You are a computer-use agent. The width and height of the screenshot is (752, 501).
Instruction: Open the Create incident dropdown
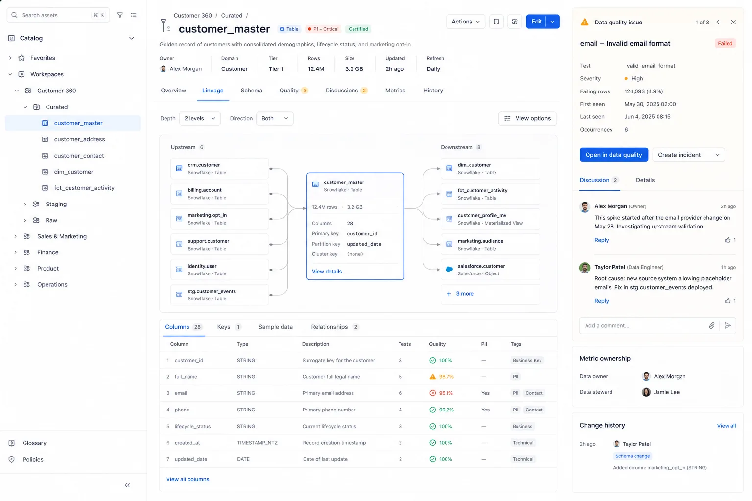coord(688,155)
